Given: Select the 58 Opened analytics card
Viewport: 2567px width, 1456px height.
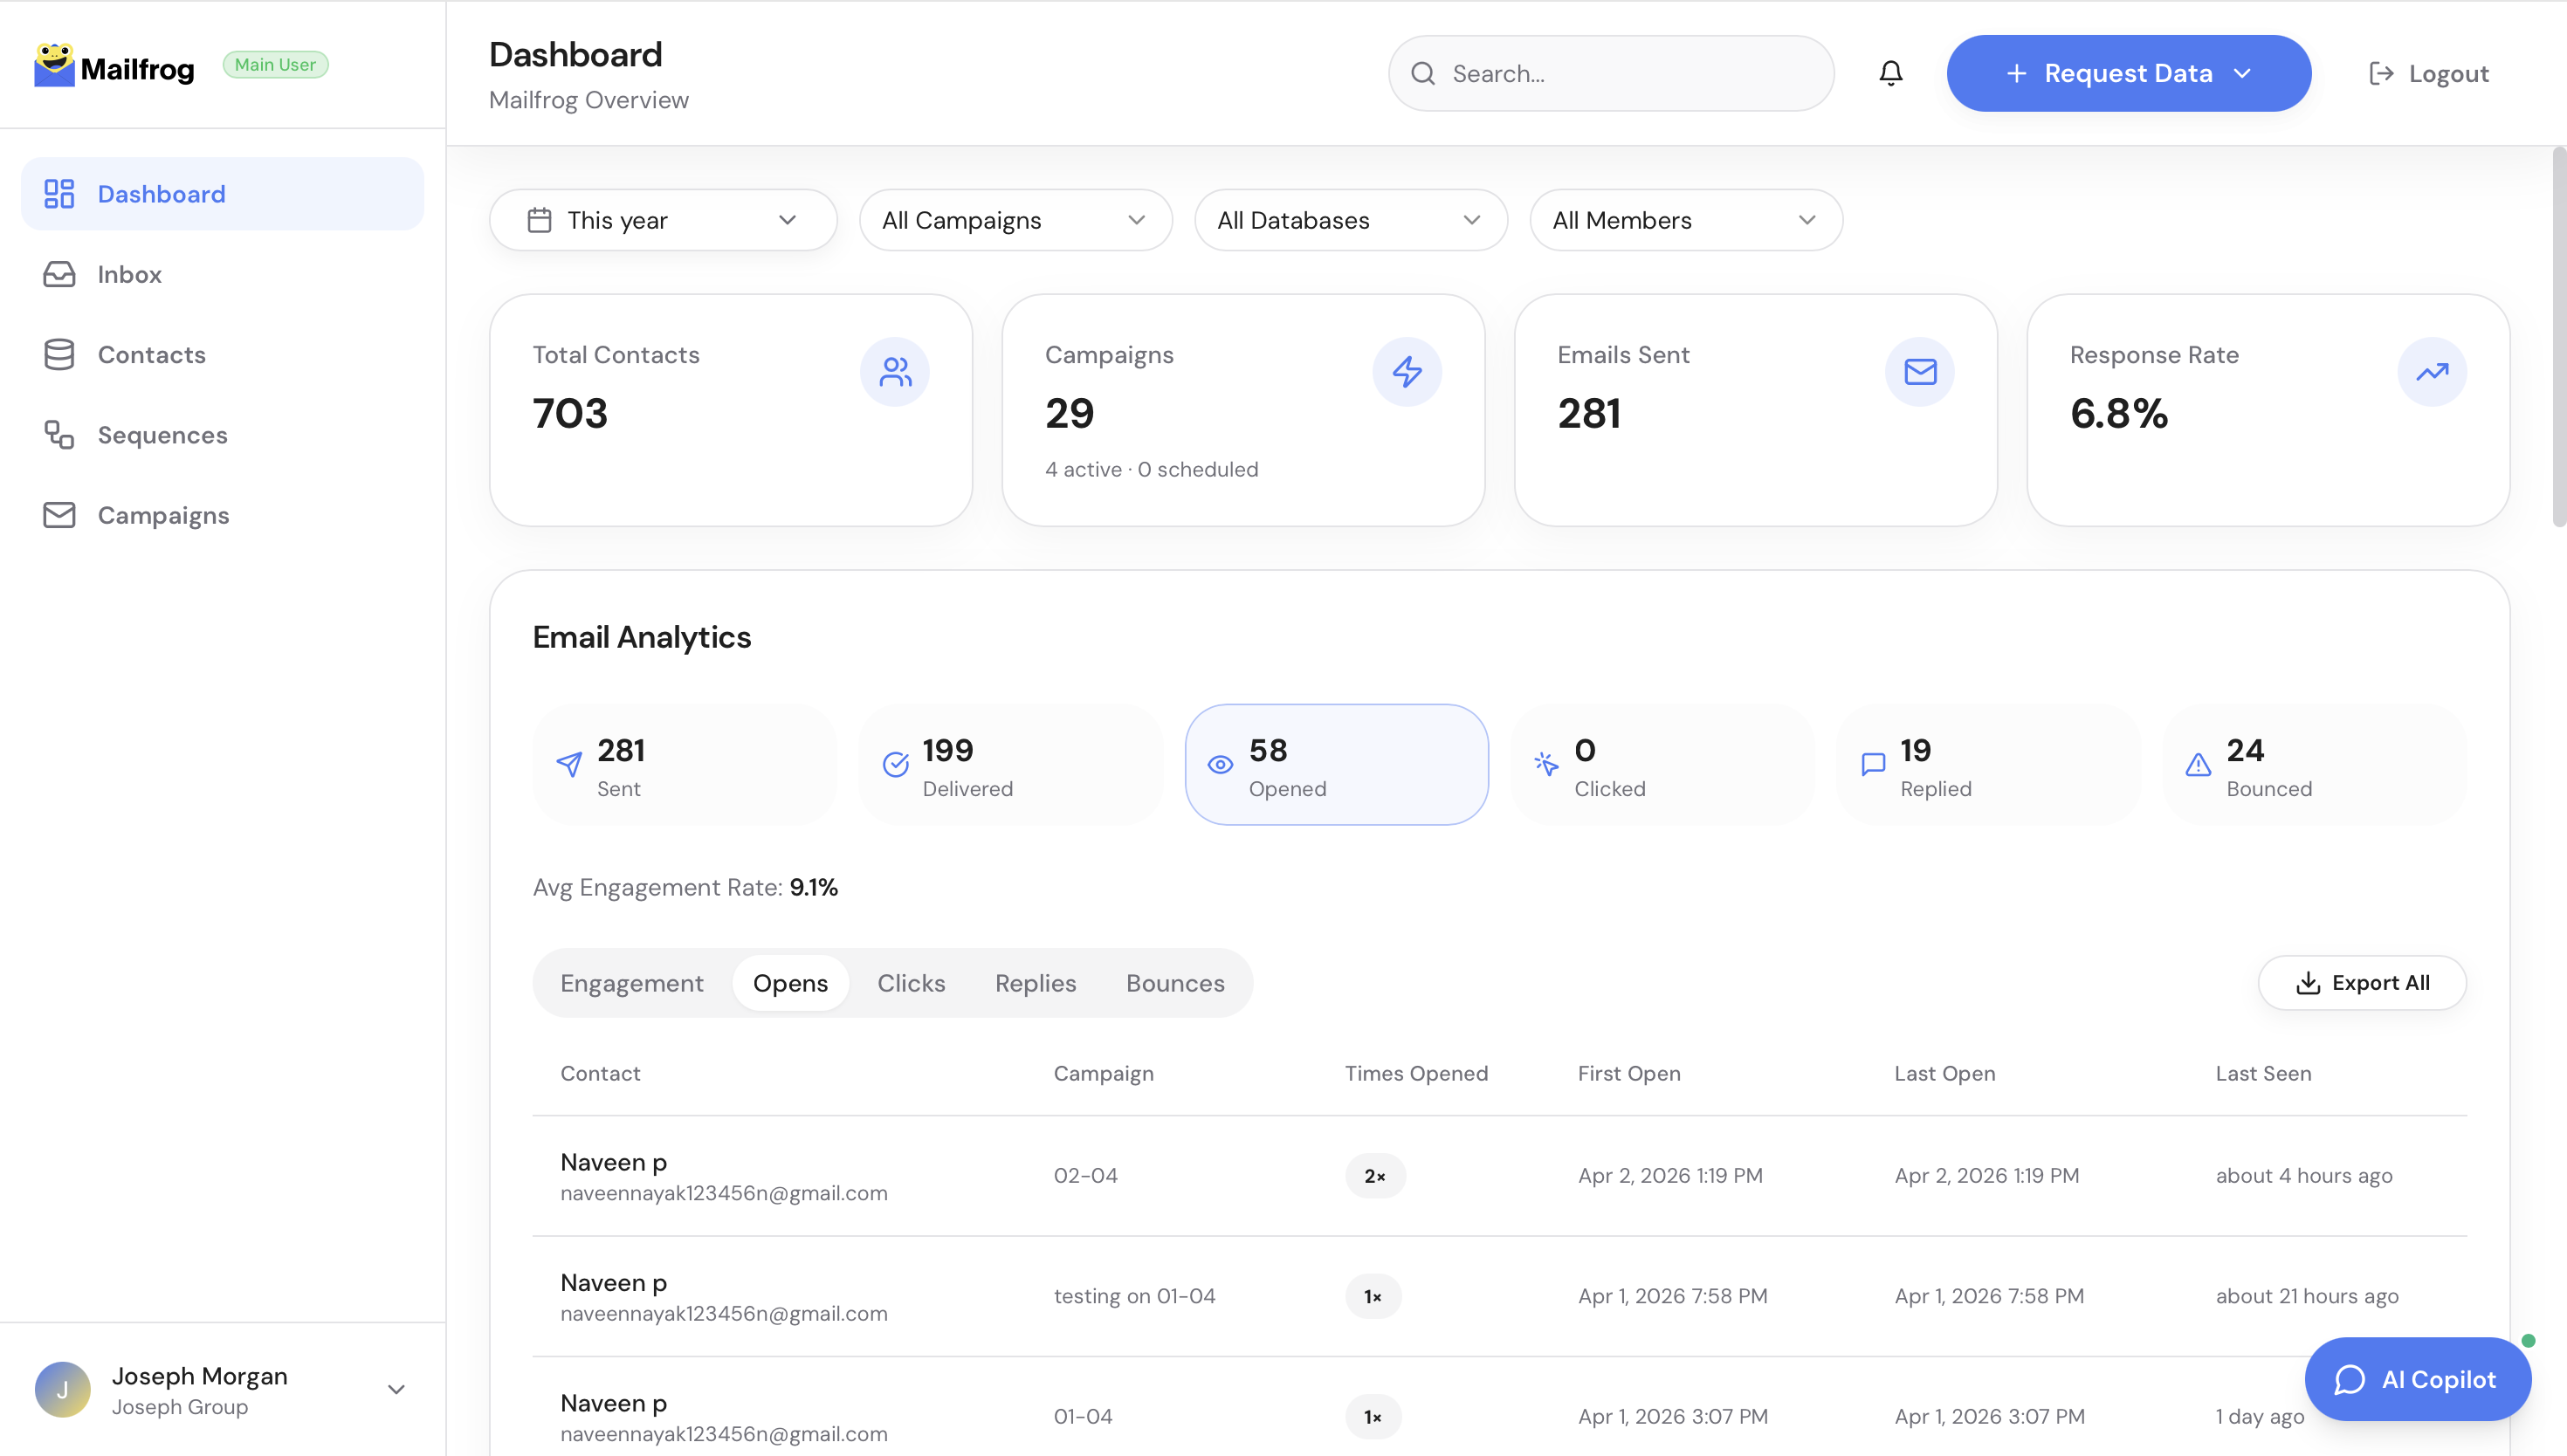Looking at the screenshot, I should coord(1336,765).
